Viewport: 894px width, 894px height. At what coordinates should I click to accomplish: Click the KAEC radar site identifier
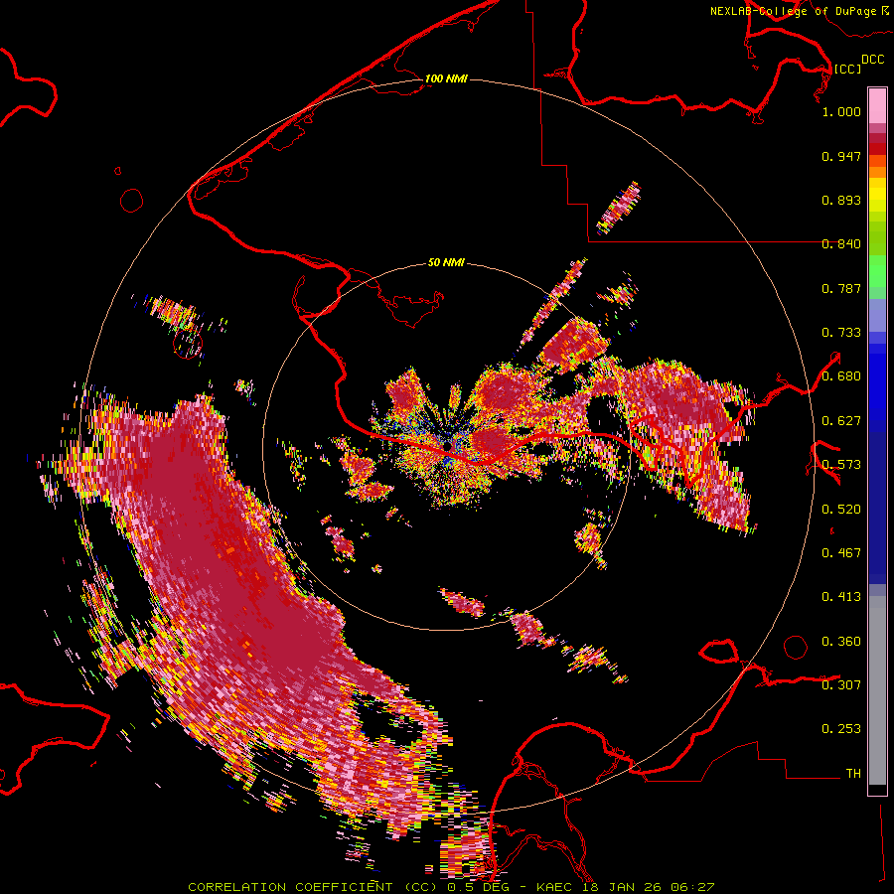(556, 887)
